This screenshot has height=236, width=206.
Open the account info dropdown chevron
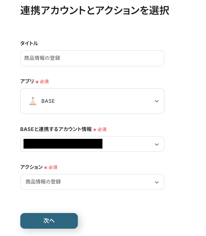click(x=157, y=144)
